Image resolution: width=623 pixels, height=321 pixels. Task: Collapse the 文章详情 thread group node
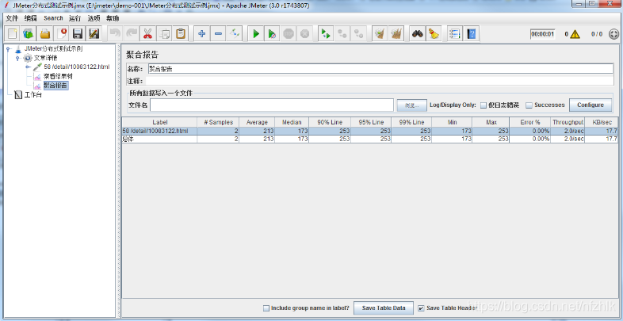(x=17, y=58)
